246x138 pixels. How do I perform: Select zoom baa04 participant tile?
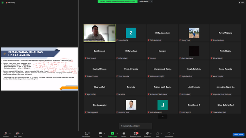point(131,33)
